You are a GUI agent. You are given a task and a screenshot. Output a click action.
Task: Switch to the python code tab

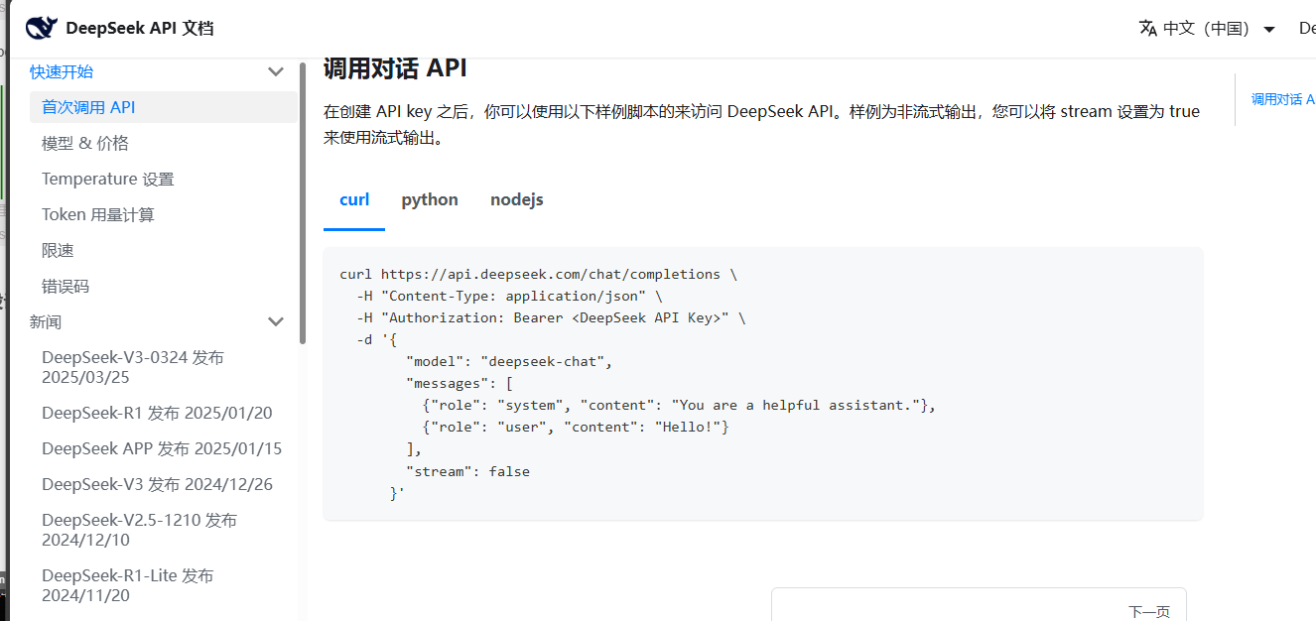coord(430,199)
